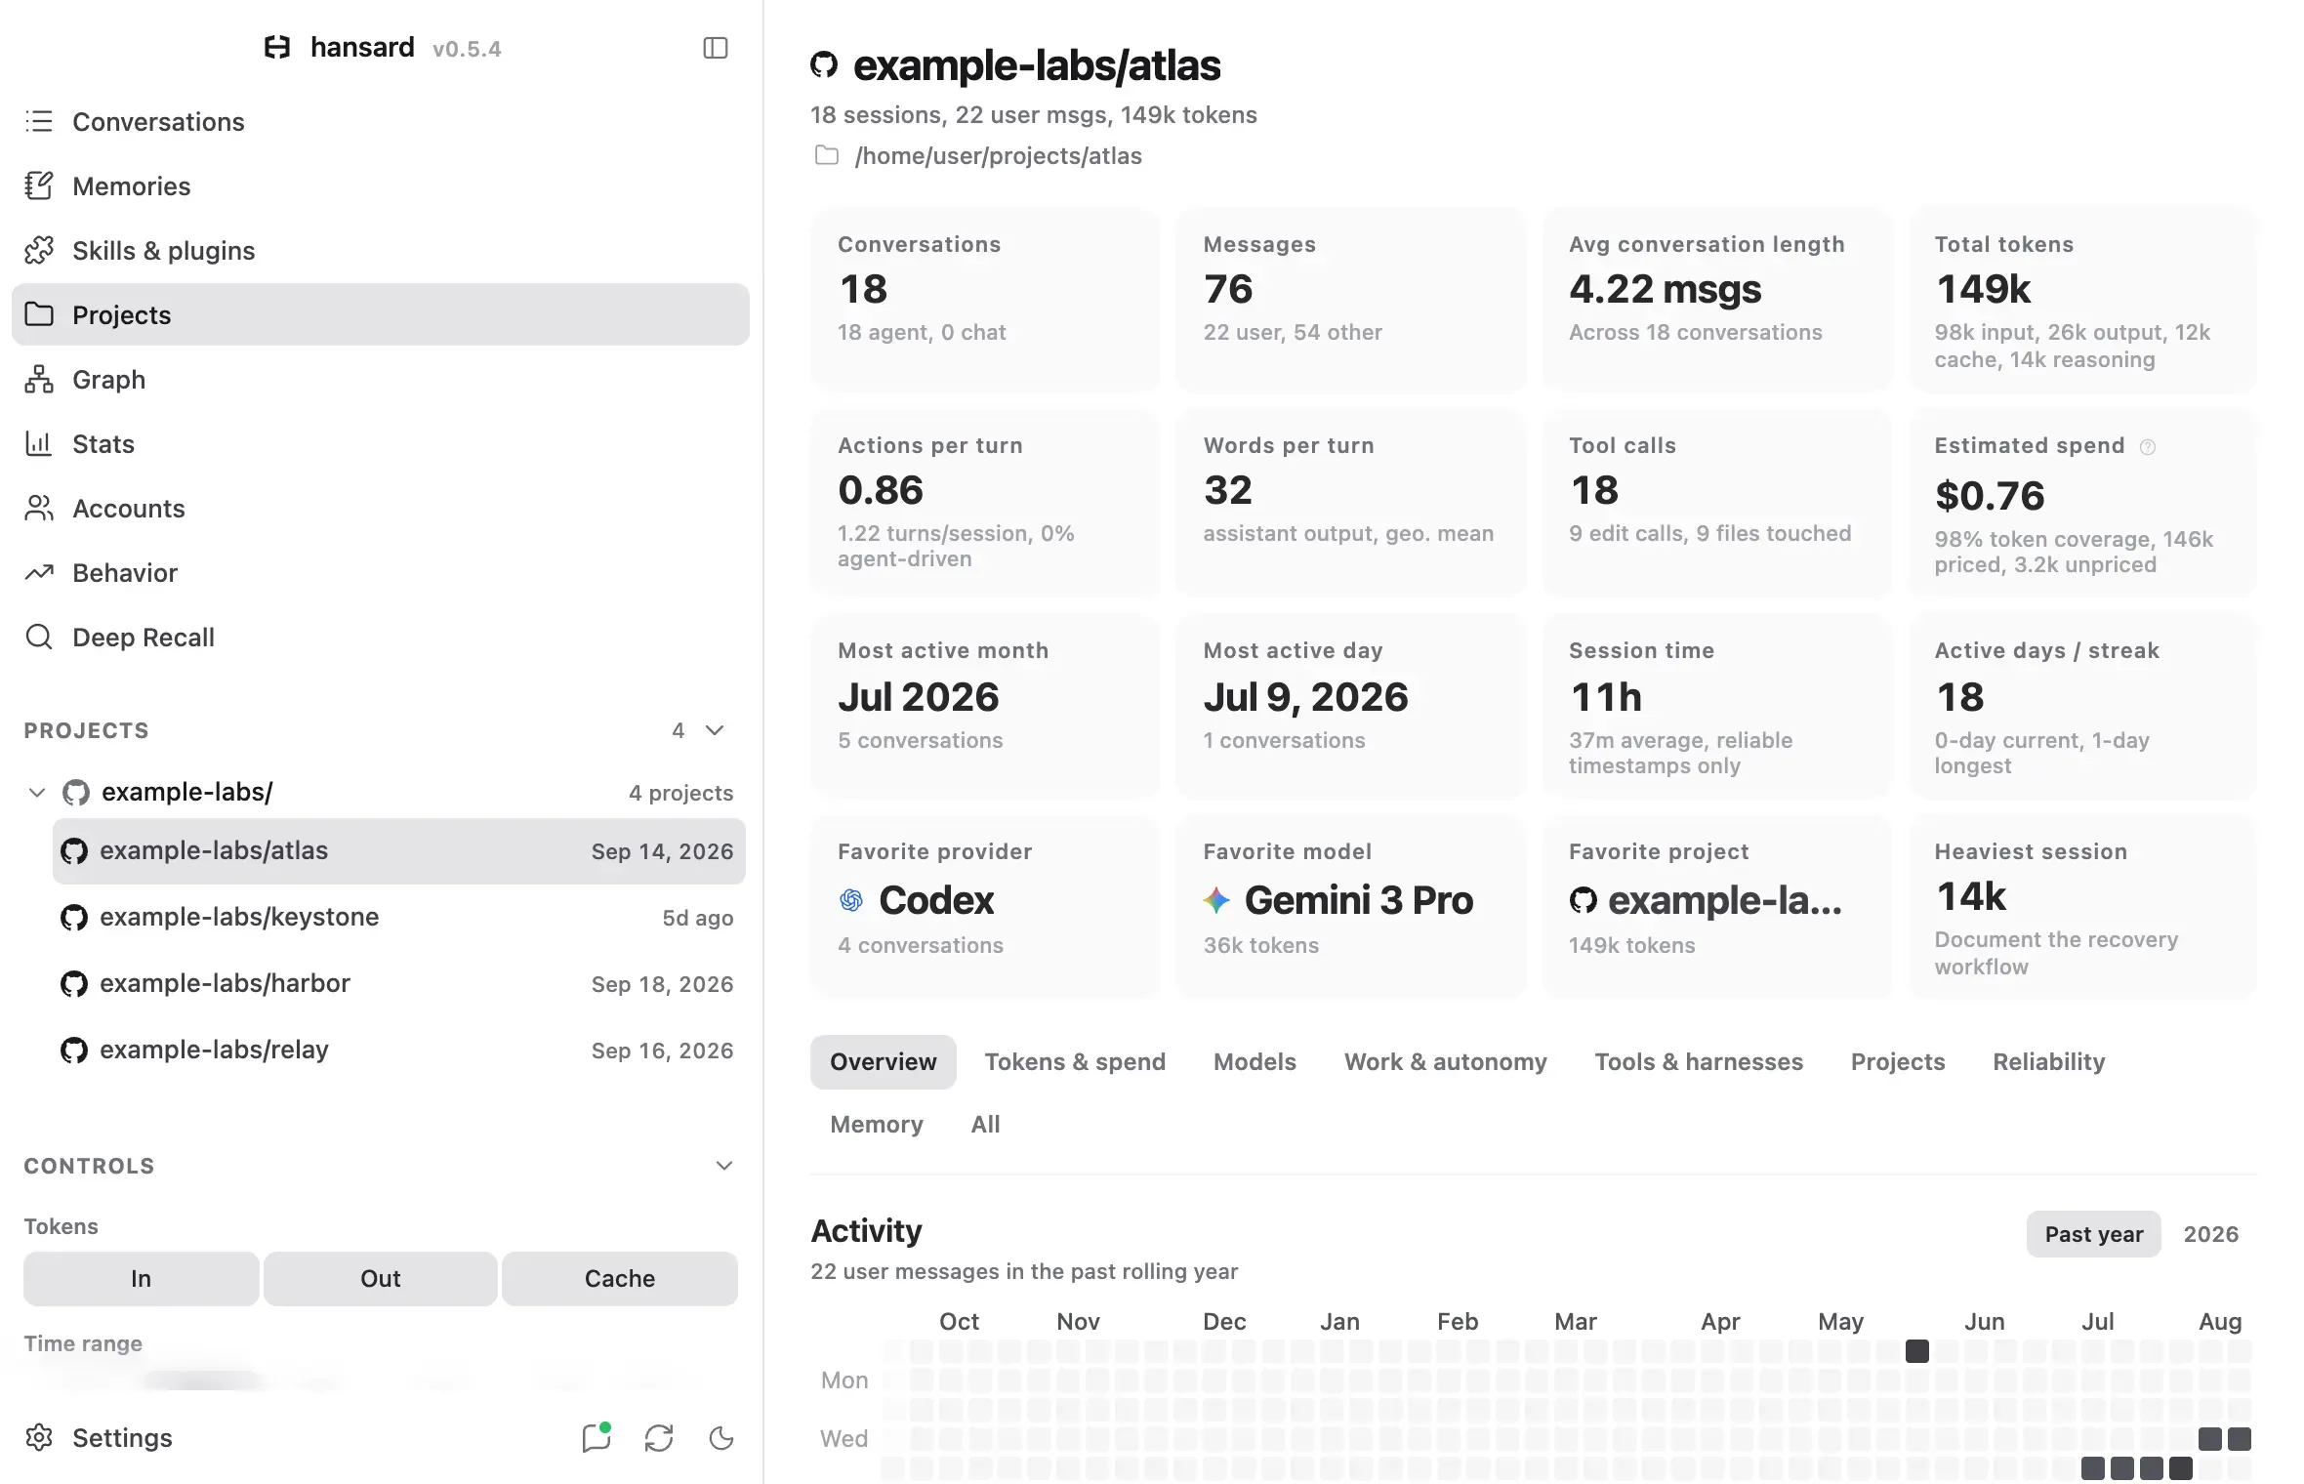
Task: Go to Projects in the sidebar
Action: pyautogui.click(x=381, y=314)
